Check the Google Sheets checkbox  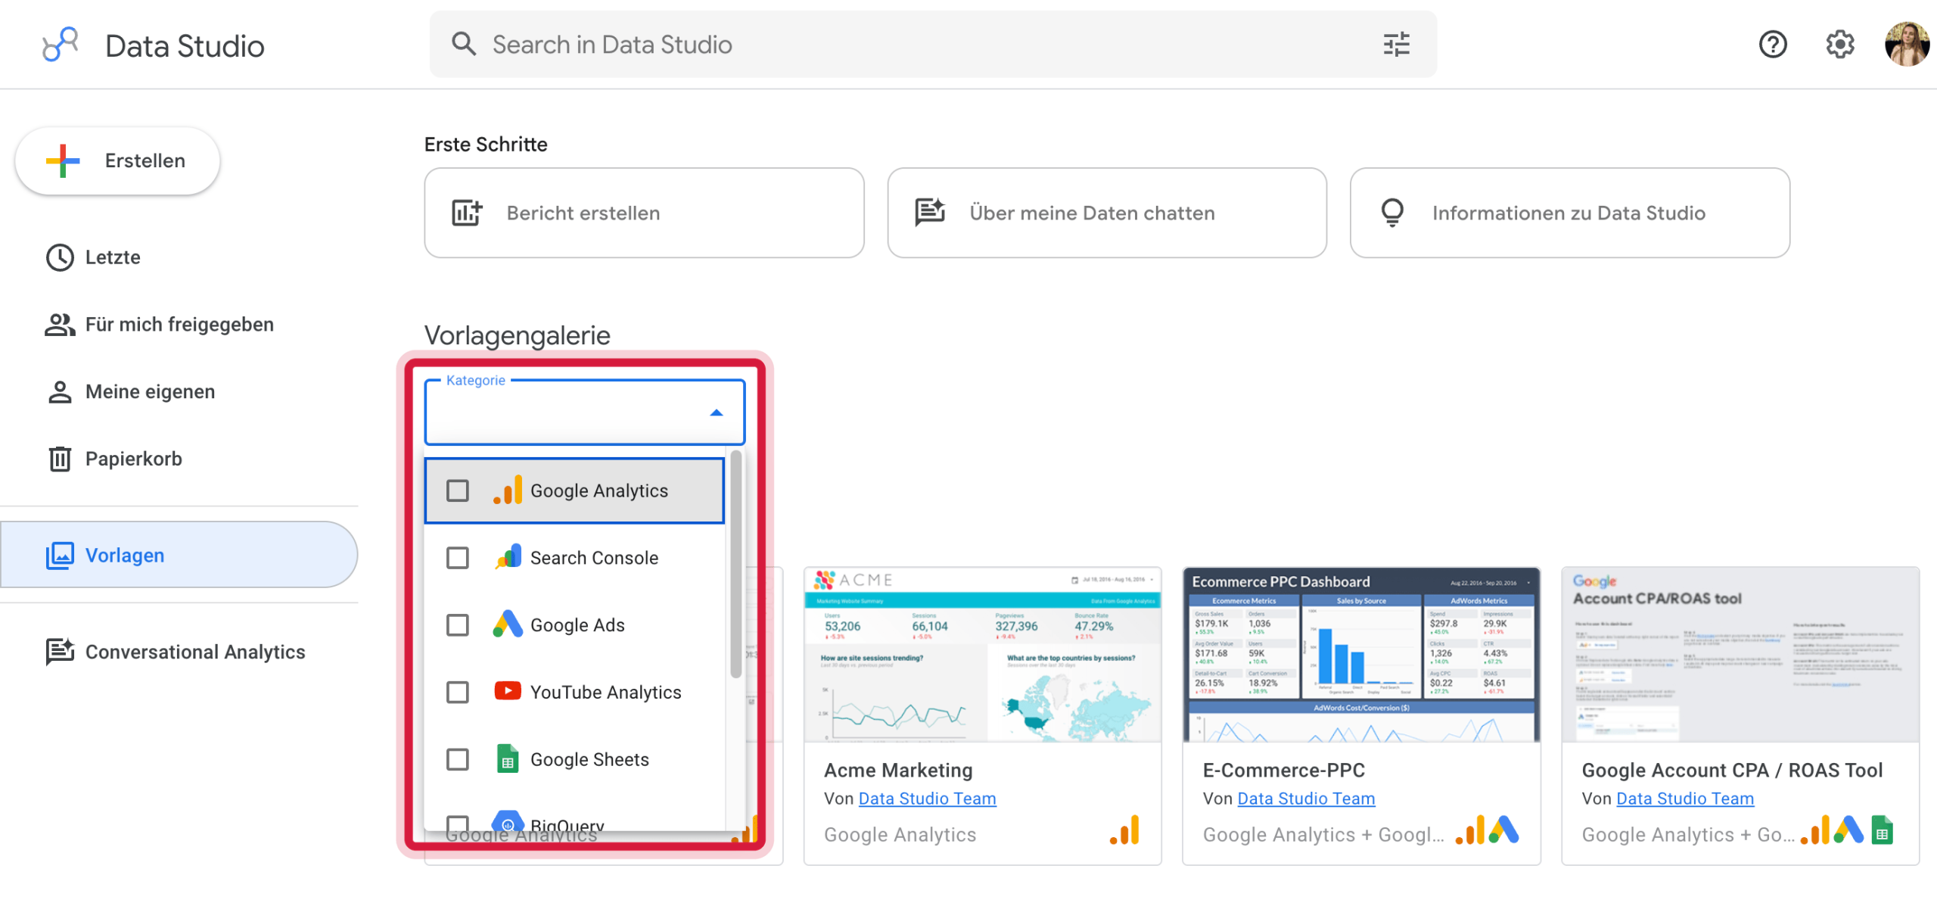tap(458, 759)
